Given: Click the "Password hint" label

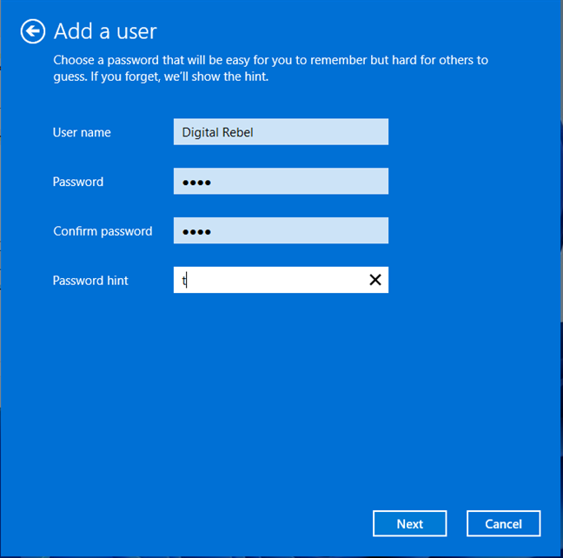Looking at the screenshot, I should coord(90,281).
